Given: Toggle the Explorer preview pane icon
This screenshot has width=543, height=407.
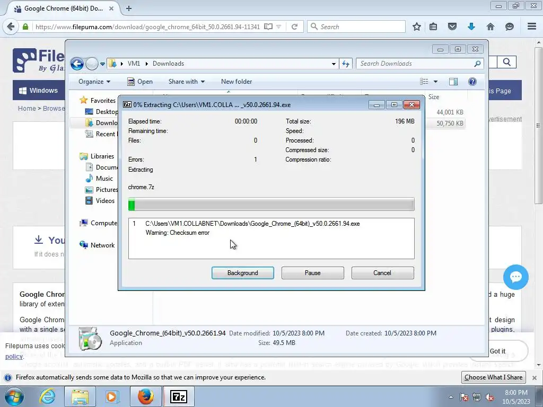Looking at the screenshot, I should point(453,81).
